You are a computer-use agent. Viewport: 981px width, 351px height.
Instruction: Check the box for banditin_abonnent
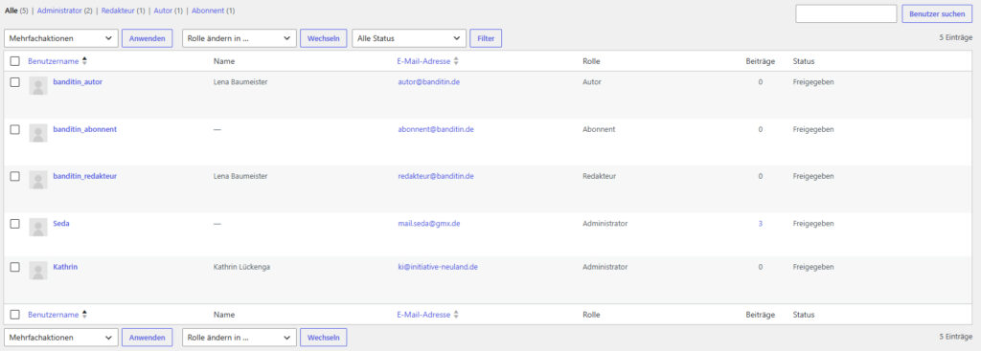coord(15,129)
